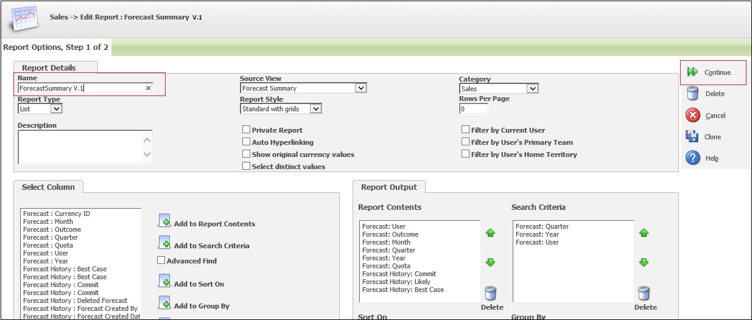This screenshot has width=752, height=320.
Task: Move Search Criteria item down with green arrow
Action: [644, 263]
